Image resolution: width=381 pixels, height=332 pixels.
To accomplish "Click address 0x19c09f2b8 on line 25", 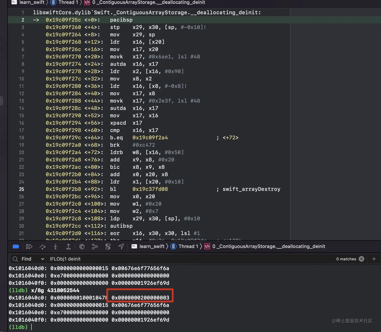I will click(63, 189).
